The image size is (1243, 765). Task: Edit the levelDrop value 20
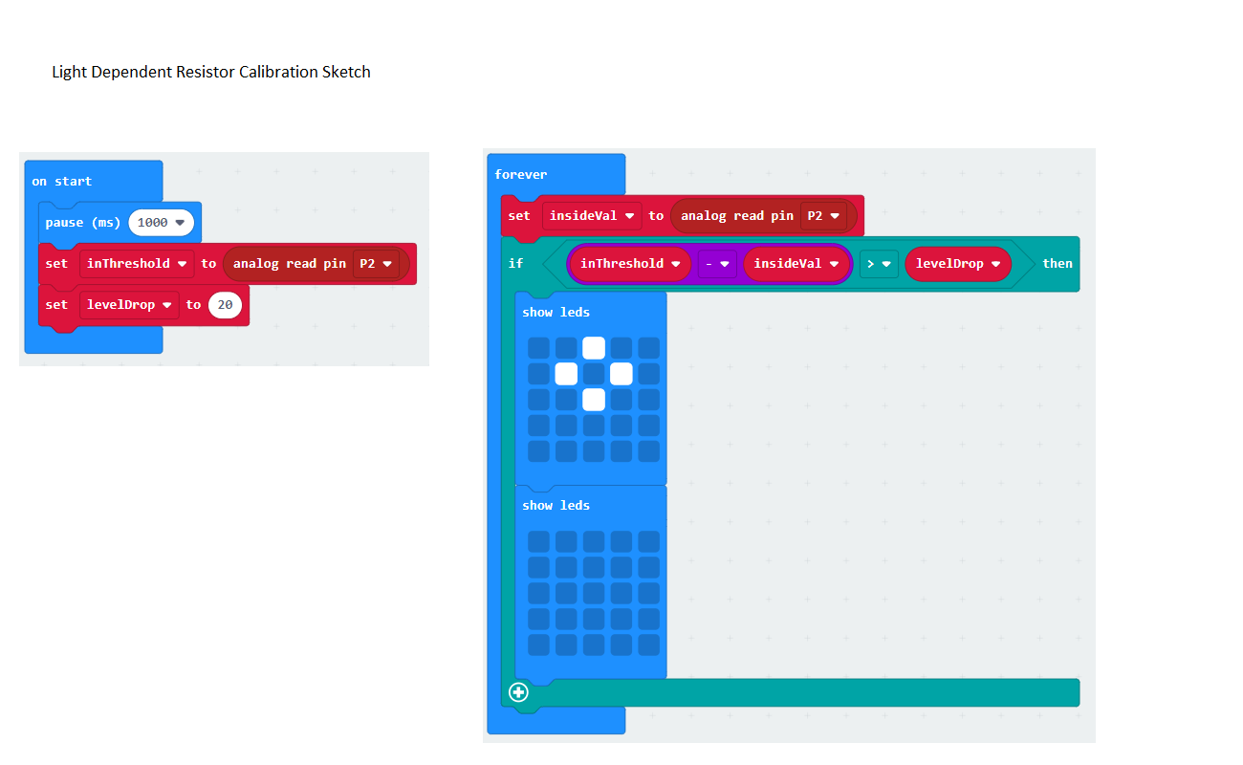point(226,304)
